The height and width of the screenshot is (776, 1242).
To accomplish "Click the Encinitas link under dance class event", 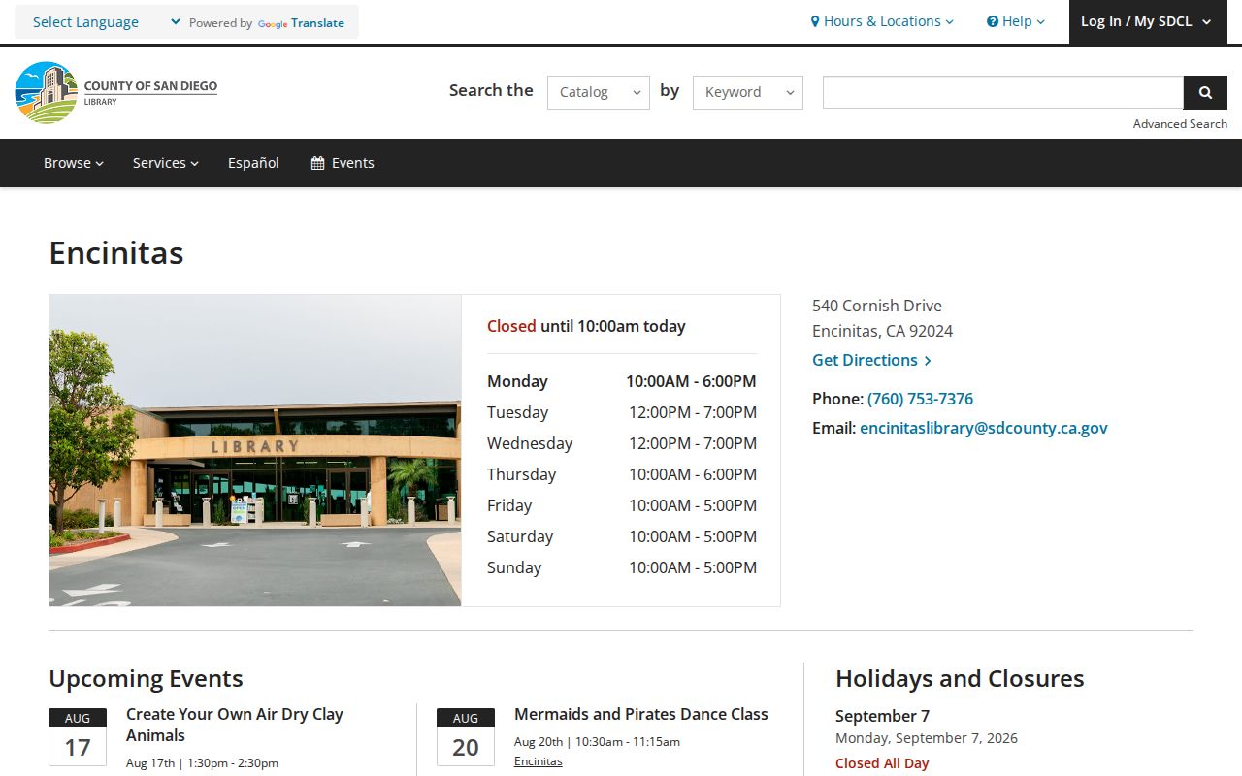I will [539, 761].
